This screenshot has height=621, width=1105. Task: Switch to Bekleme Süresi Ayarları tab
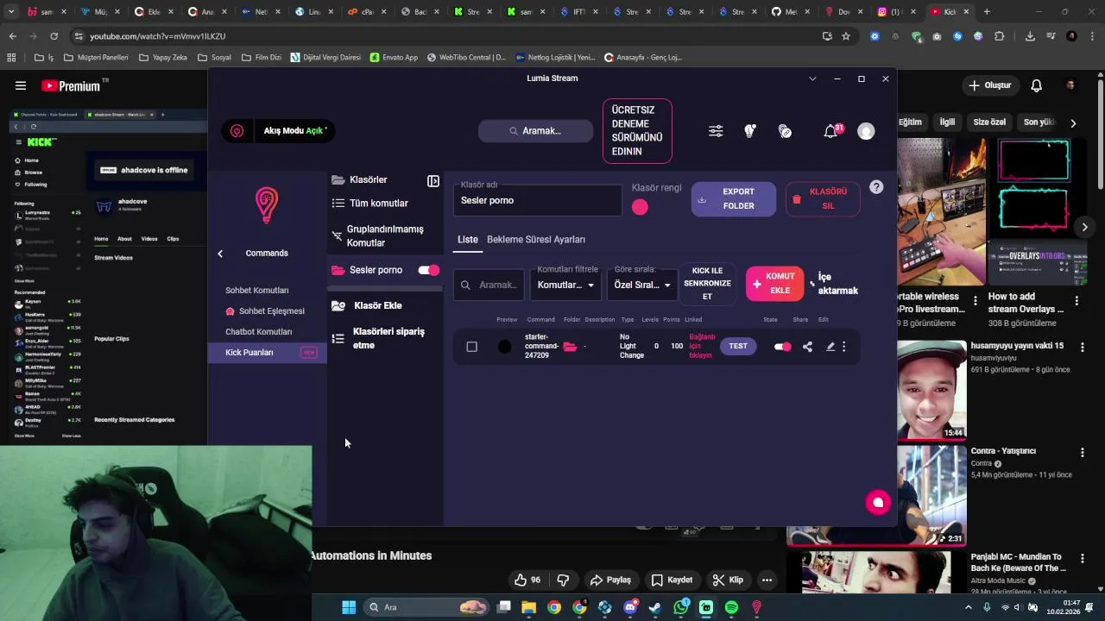[x=536, y=240]
